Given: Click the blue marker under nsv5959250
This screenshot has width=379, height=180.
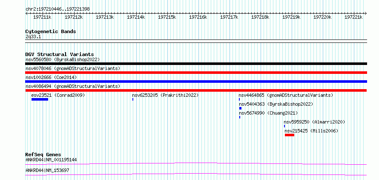Looking at the screenshot, I should pos(284,126).
